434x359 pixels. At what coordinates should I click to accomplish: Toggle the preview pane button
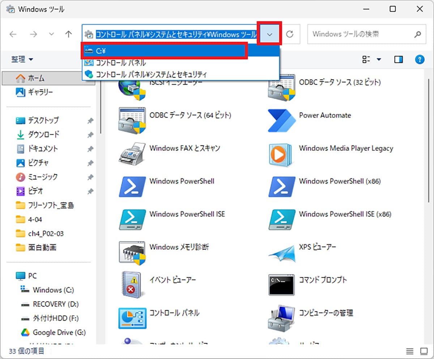pos(399,59)
